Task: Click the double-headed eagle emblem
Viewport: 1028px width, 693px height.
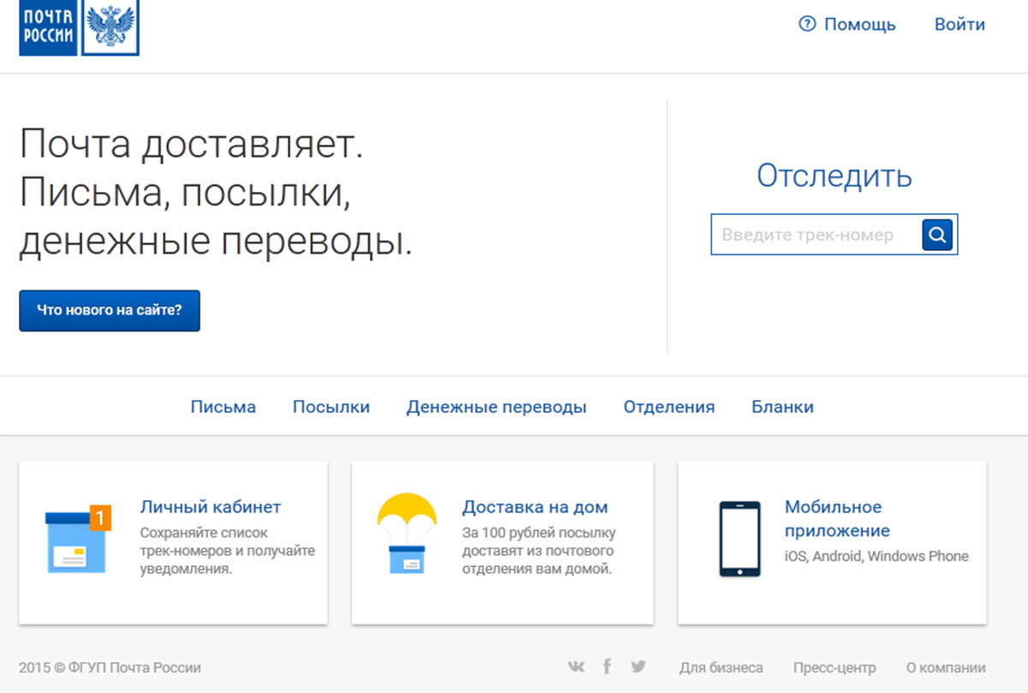Action: [x=111, y=27]
